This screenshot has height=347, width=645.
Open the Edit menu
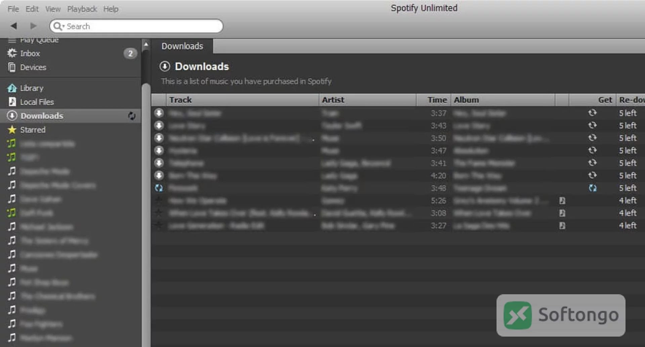pos(32,9)
